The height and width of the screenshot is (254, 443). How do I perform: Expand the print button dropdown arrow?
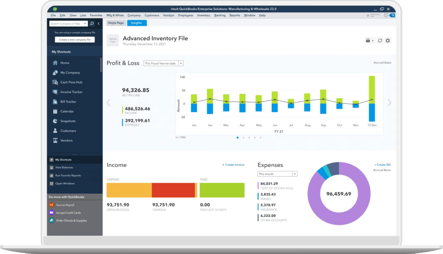[x=372, y=40]
